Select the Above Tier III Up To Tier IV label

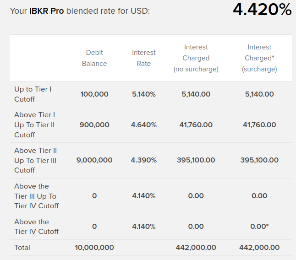36,196
